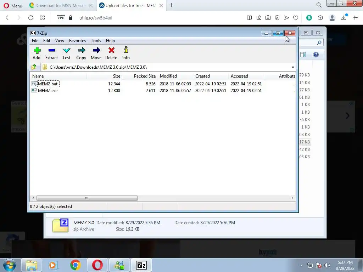Viewport: 363px width, 272px height.
Task: Click MEMZ.exe packed size 7 611
Action: tap(150, 90)
